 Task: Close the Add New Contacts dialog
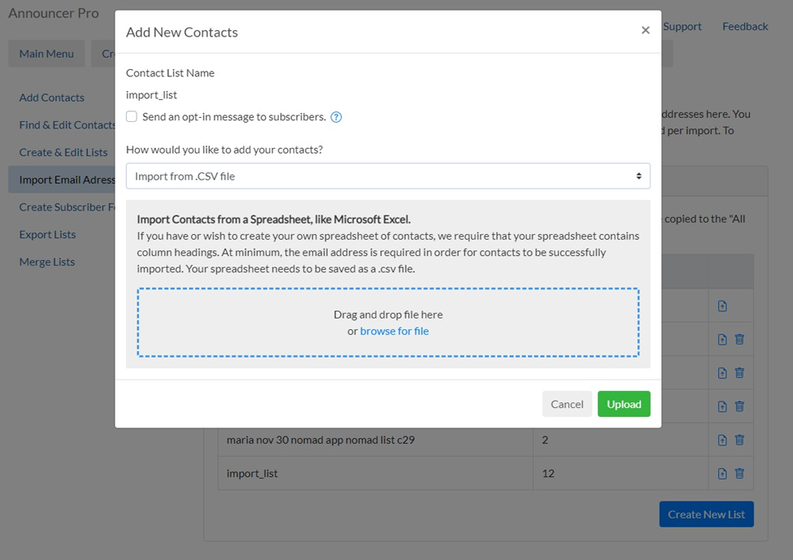pos(645,30)
